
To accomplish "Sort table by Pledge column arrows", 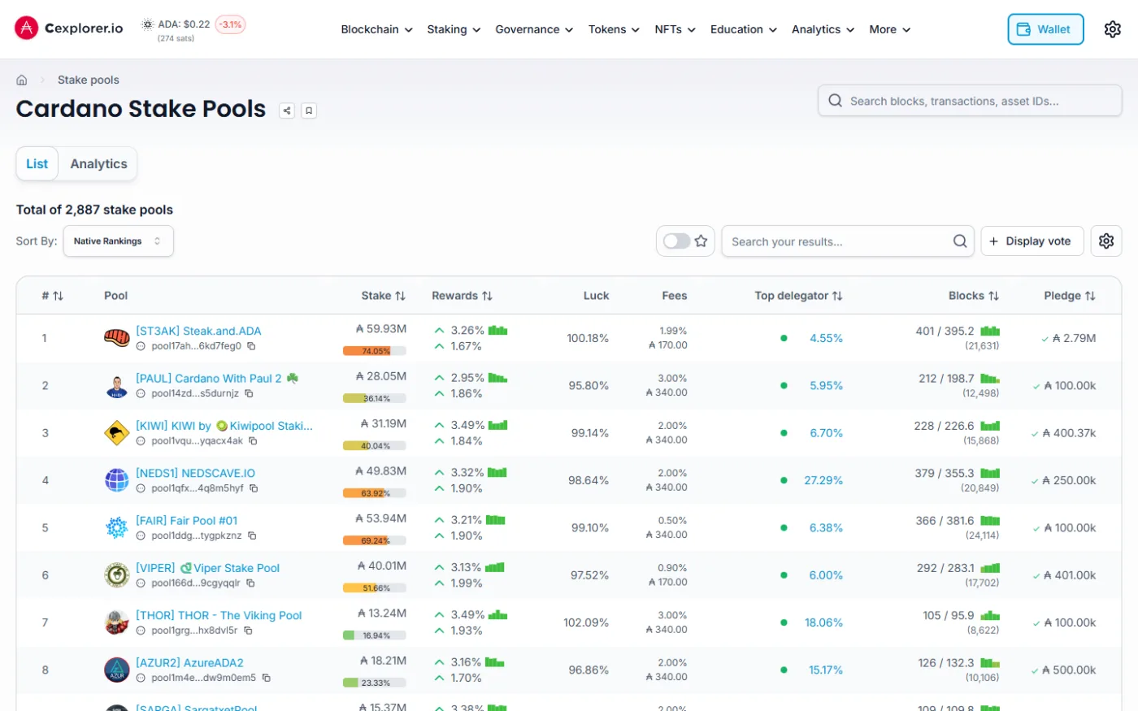I will [x=1090, y=296].
